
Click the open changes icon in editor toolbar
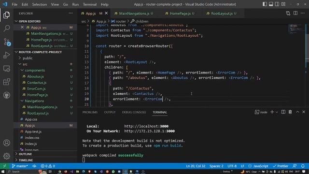288,13
